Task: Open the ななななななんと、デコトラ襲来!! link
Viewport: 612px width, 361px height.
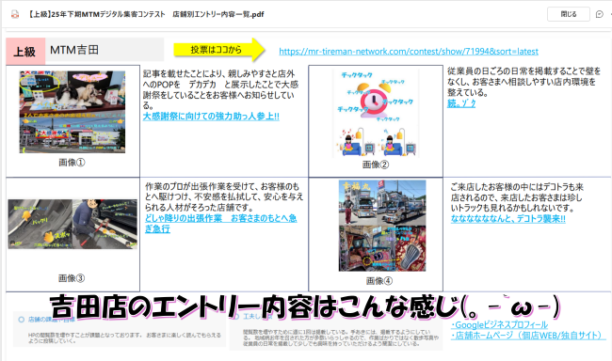Action: pyautogui.click(x=507, y=219)
